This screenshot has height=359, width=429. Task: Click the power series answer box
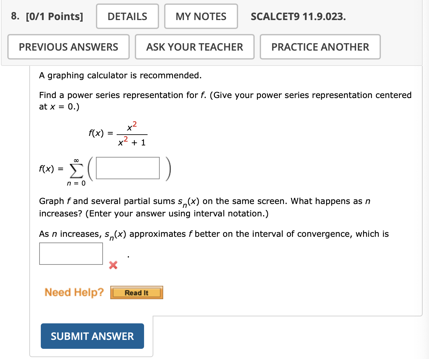[x=127, y=168]
